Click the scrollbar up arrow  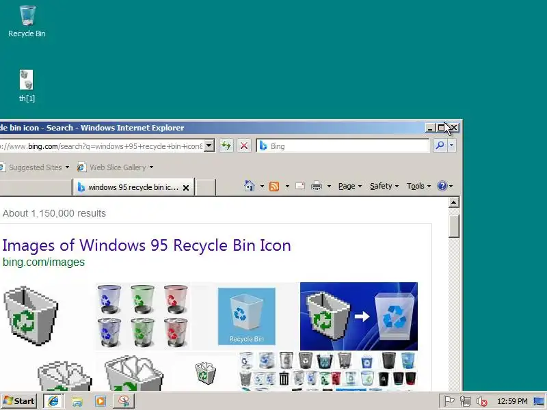pos(453,202)
